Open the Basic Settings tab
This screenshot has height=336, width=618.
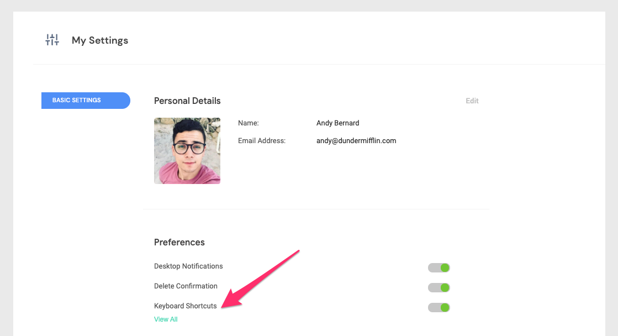pos(86,101)
